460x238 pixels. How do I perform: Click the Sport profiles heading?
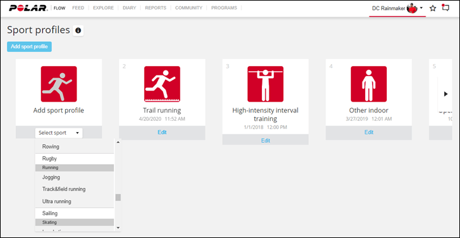tap(38, 30)
